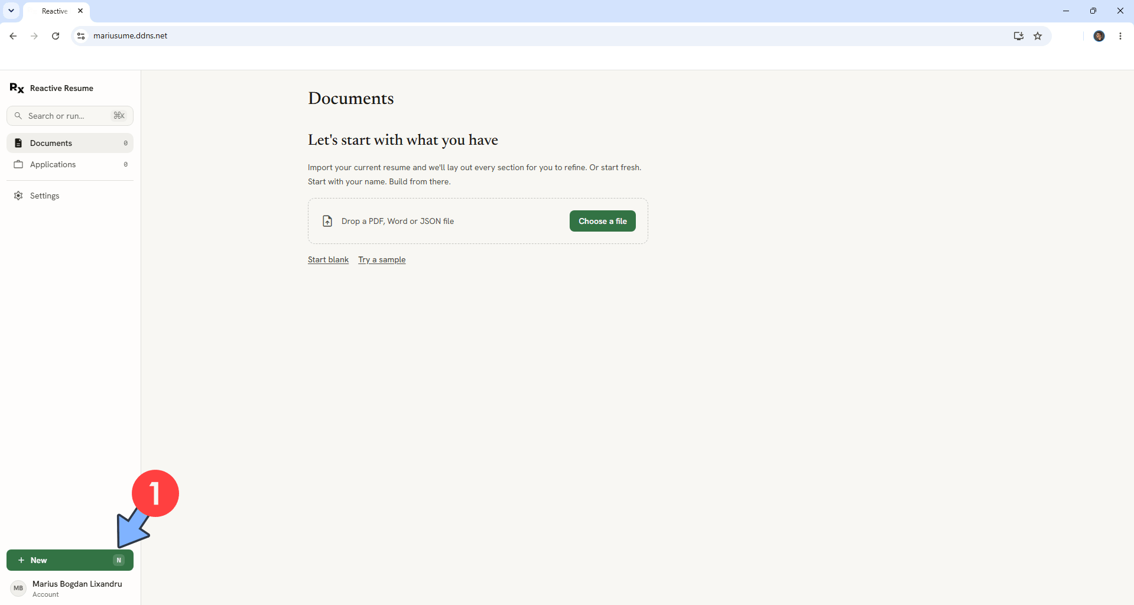
Task: Click the Applications briefcase icon
Action: point(18,164)
